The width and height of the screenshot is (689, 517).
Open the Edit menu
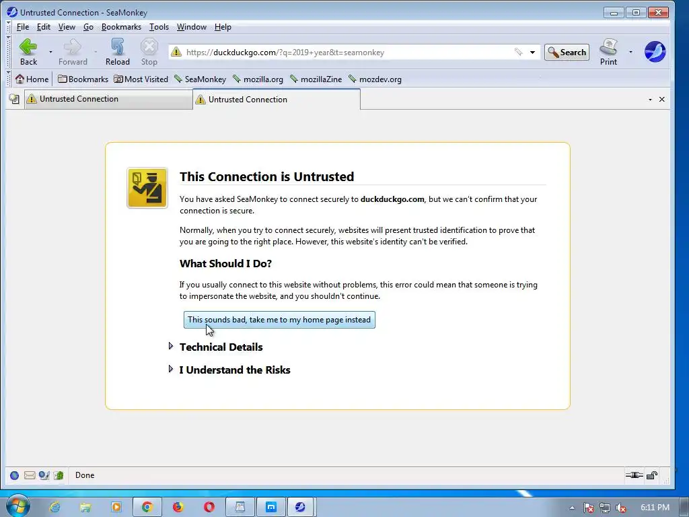click(44, 27)
